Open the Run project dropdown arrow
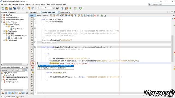175x98 pixels. tap(73, 8)
